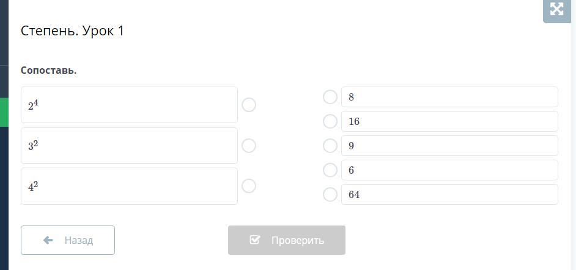Click the 4² expression box
The width and height of the screenshot is (576, 270).
click(129, 186)
